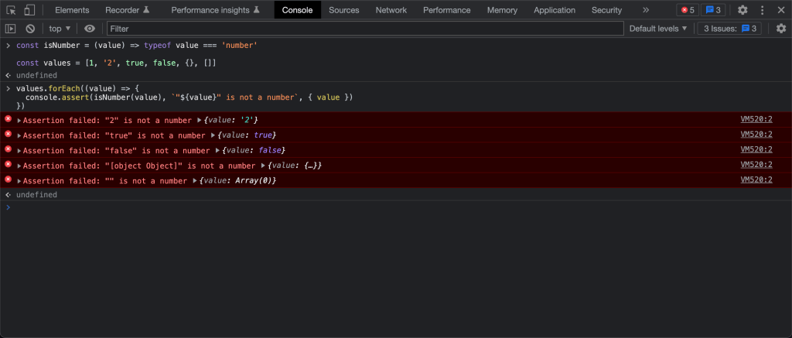This screenshot has height=338, width=792.
Task: Open VM520:2 link for "2" error
Action: tap(756, 119)
